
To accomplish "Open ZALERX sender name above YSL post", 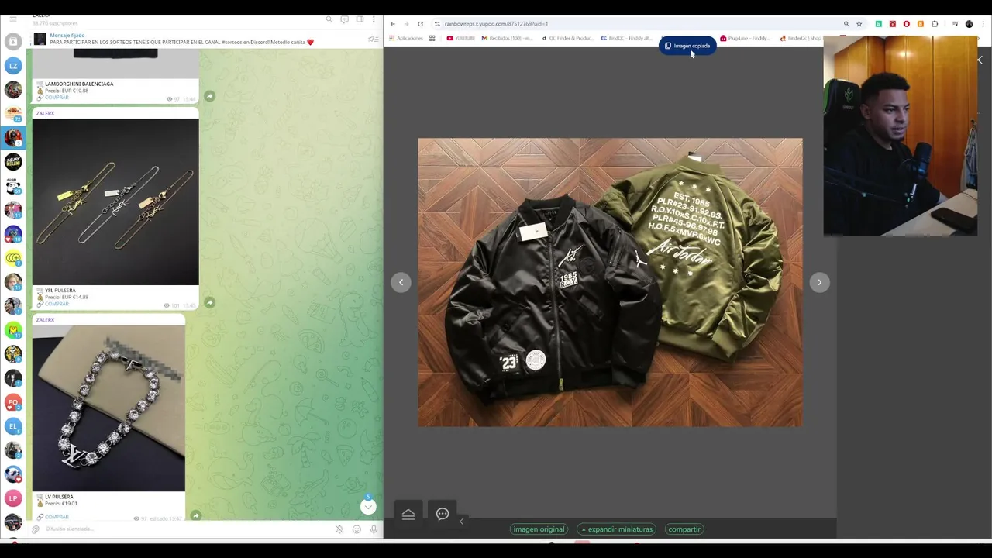I will [45, 113].
